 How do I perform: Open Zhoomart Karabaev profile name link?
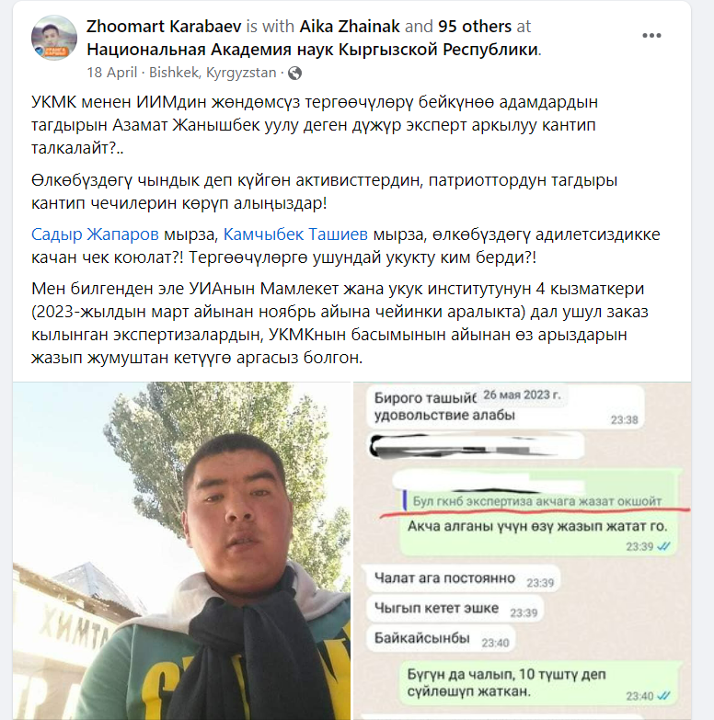point(164,26)
